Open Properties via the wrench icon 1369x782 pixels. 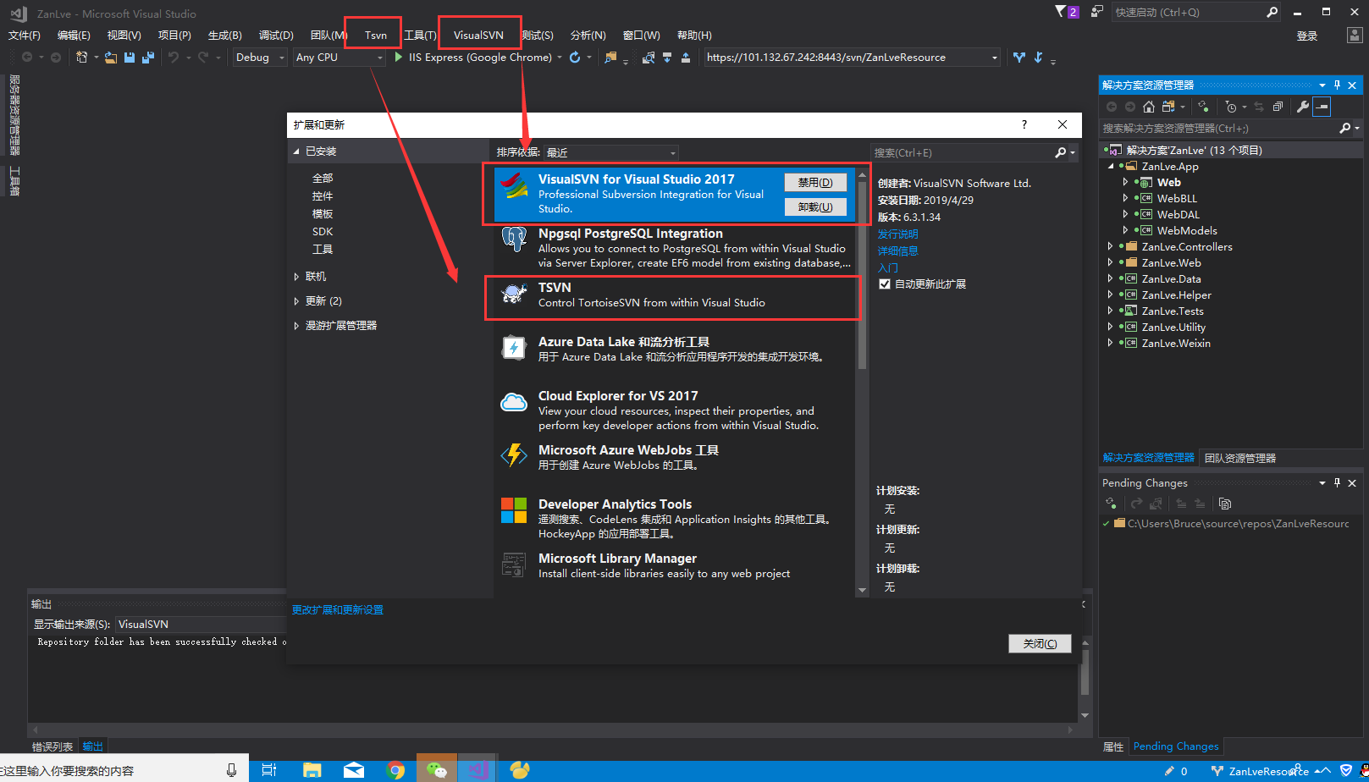(x=1303, y=107)
